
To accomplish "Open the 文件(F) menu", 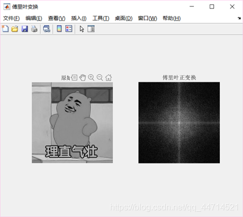I will pyautogui.click(x=11, y=18).
